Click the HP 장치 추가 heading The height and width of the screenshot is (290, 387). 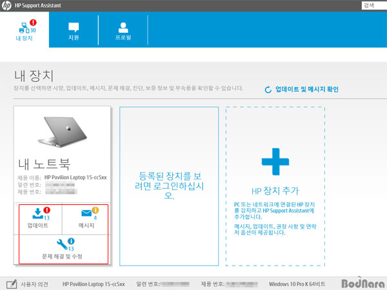point(275,191)
